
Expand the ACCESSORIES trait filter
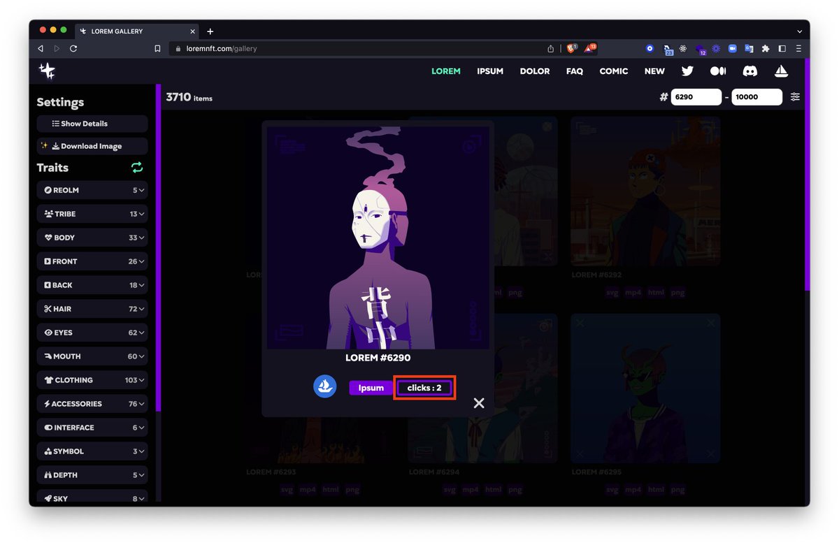(92, 404)
